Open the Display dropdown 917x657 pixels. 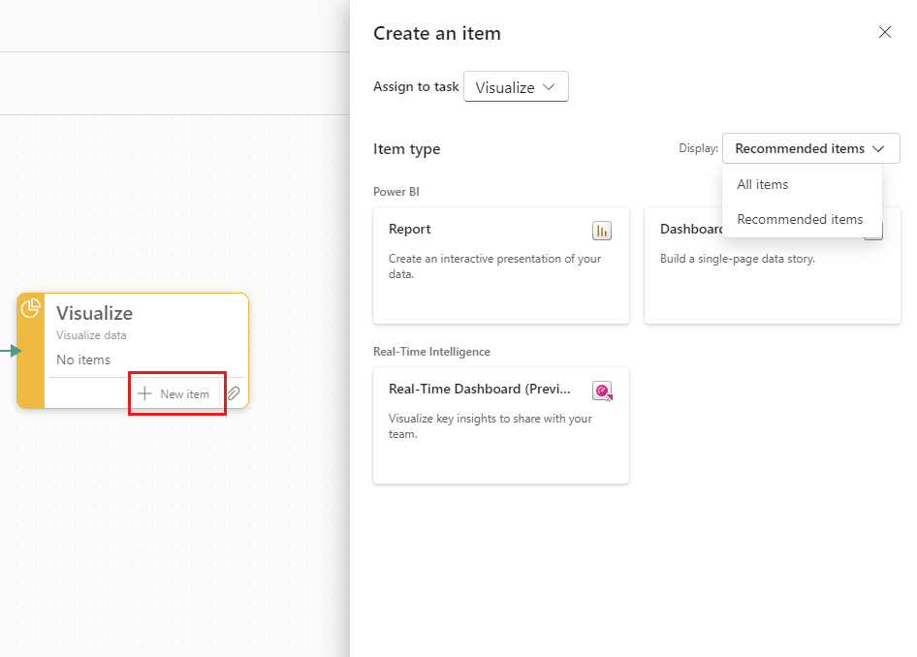click(810, 148)
